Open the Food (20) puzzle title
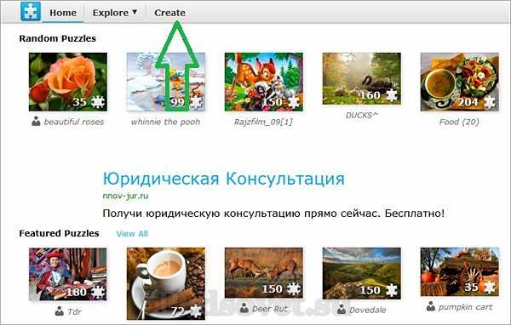 (459, 122)
